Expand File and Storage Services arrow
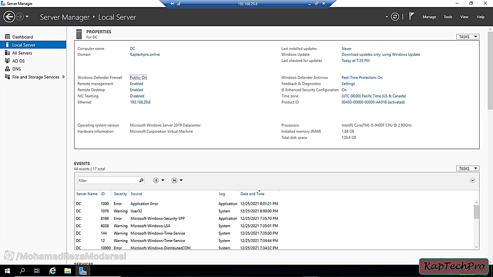The image size is (493, 277). pyautogui.click(x=64, y=77)
